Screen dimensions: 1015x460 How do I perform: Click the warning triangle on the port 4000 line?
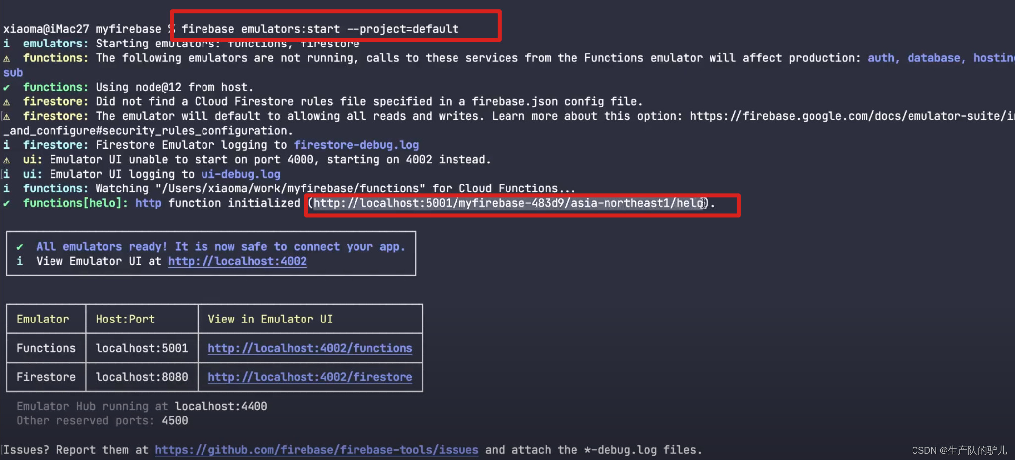pyautogui.click(x=7, y=160)
